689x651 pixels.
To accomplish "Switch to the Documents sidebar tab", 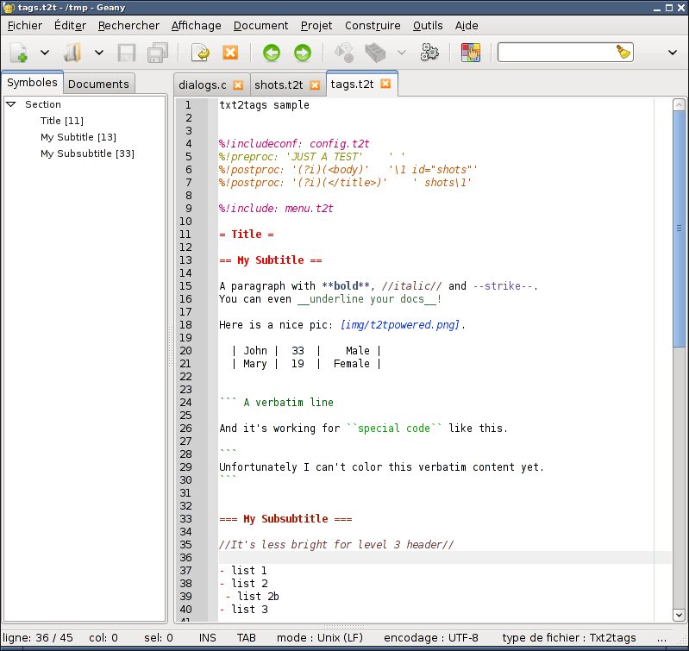I will pyautogui.click(x=98, y=84).
